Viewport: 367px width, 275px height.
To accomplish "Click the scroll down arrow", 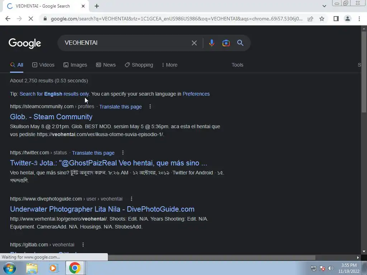I will pos(364,251).
